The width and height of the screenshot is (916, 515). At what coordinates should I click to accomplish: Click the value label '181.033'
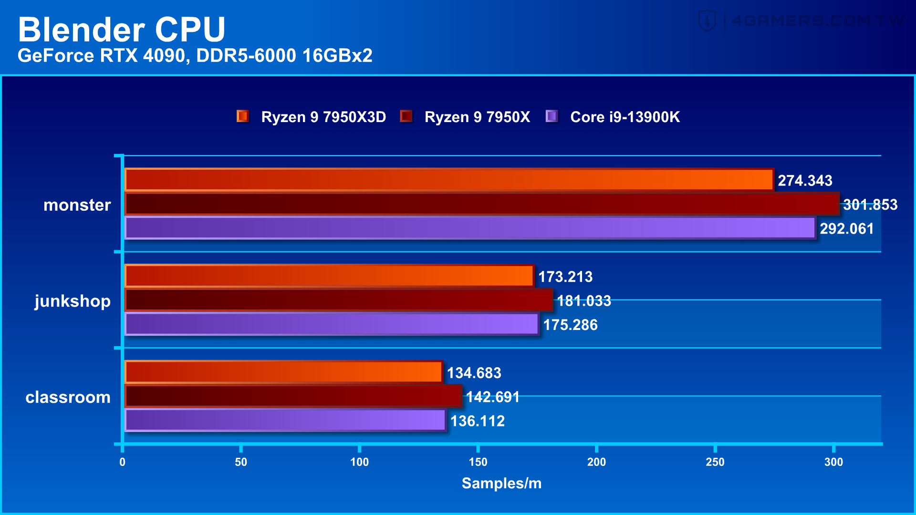(584, 301)
